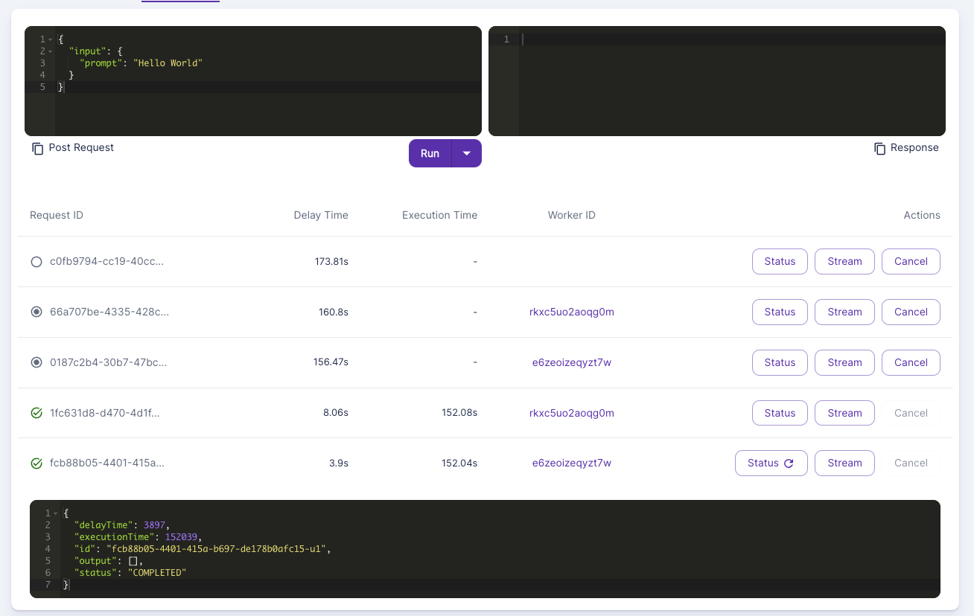
Task: Collapse fold arrow in status output JSON
Action: click(x=56, y=513)
